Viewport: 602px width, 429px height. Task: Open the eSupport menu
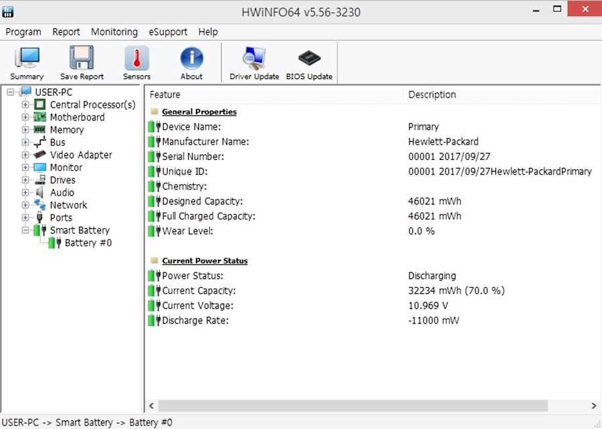point(168,31)
